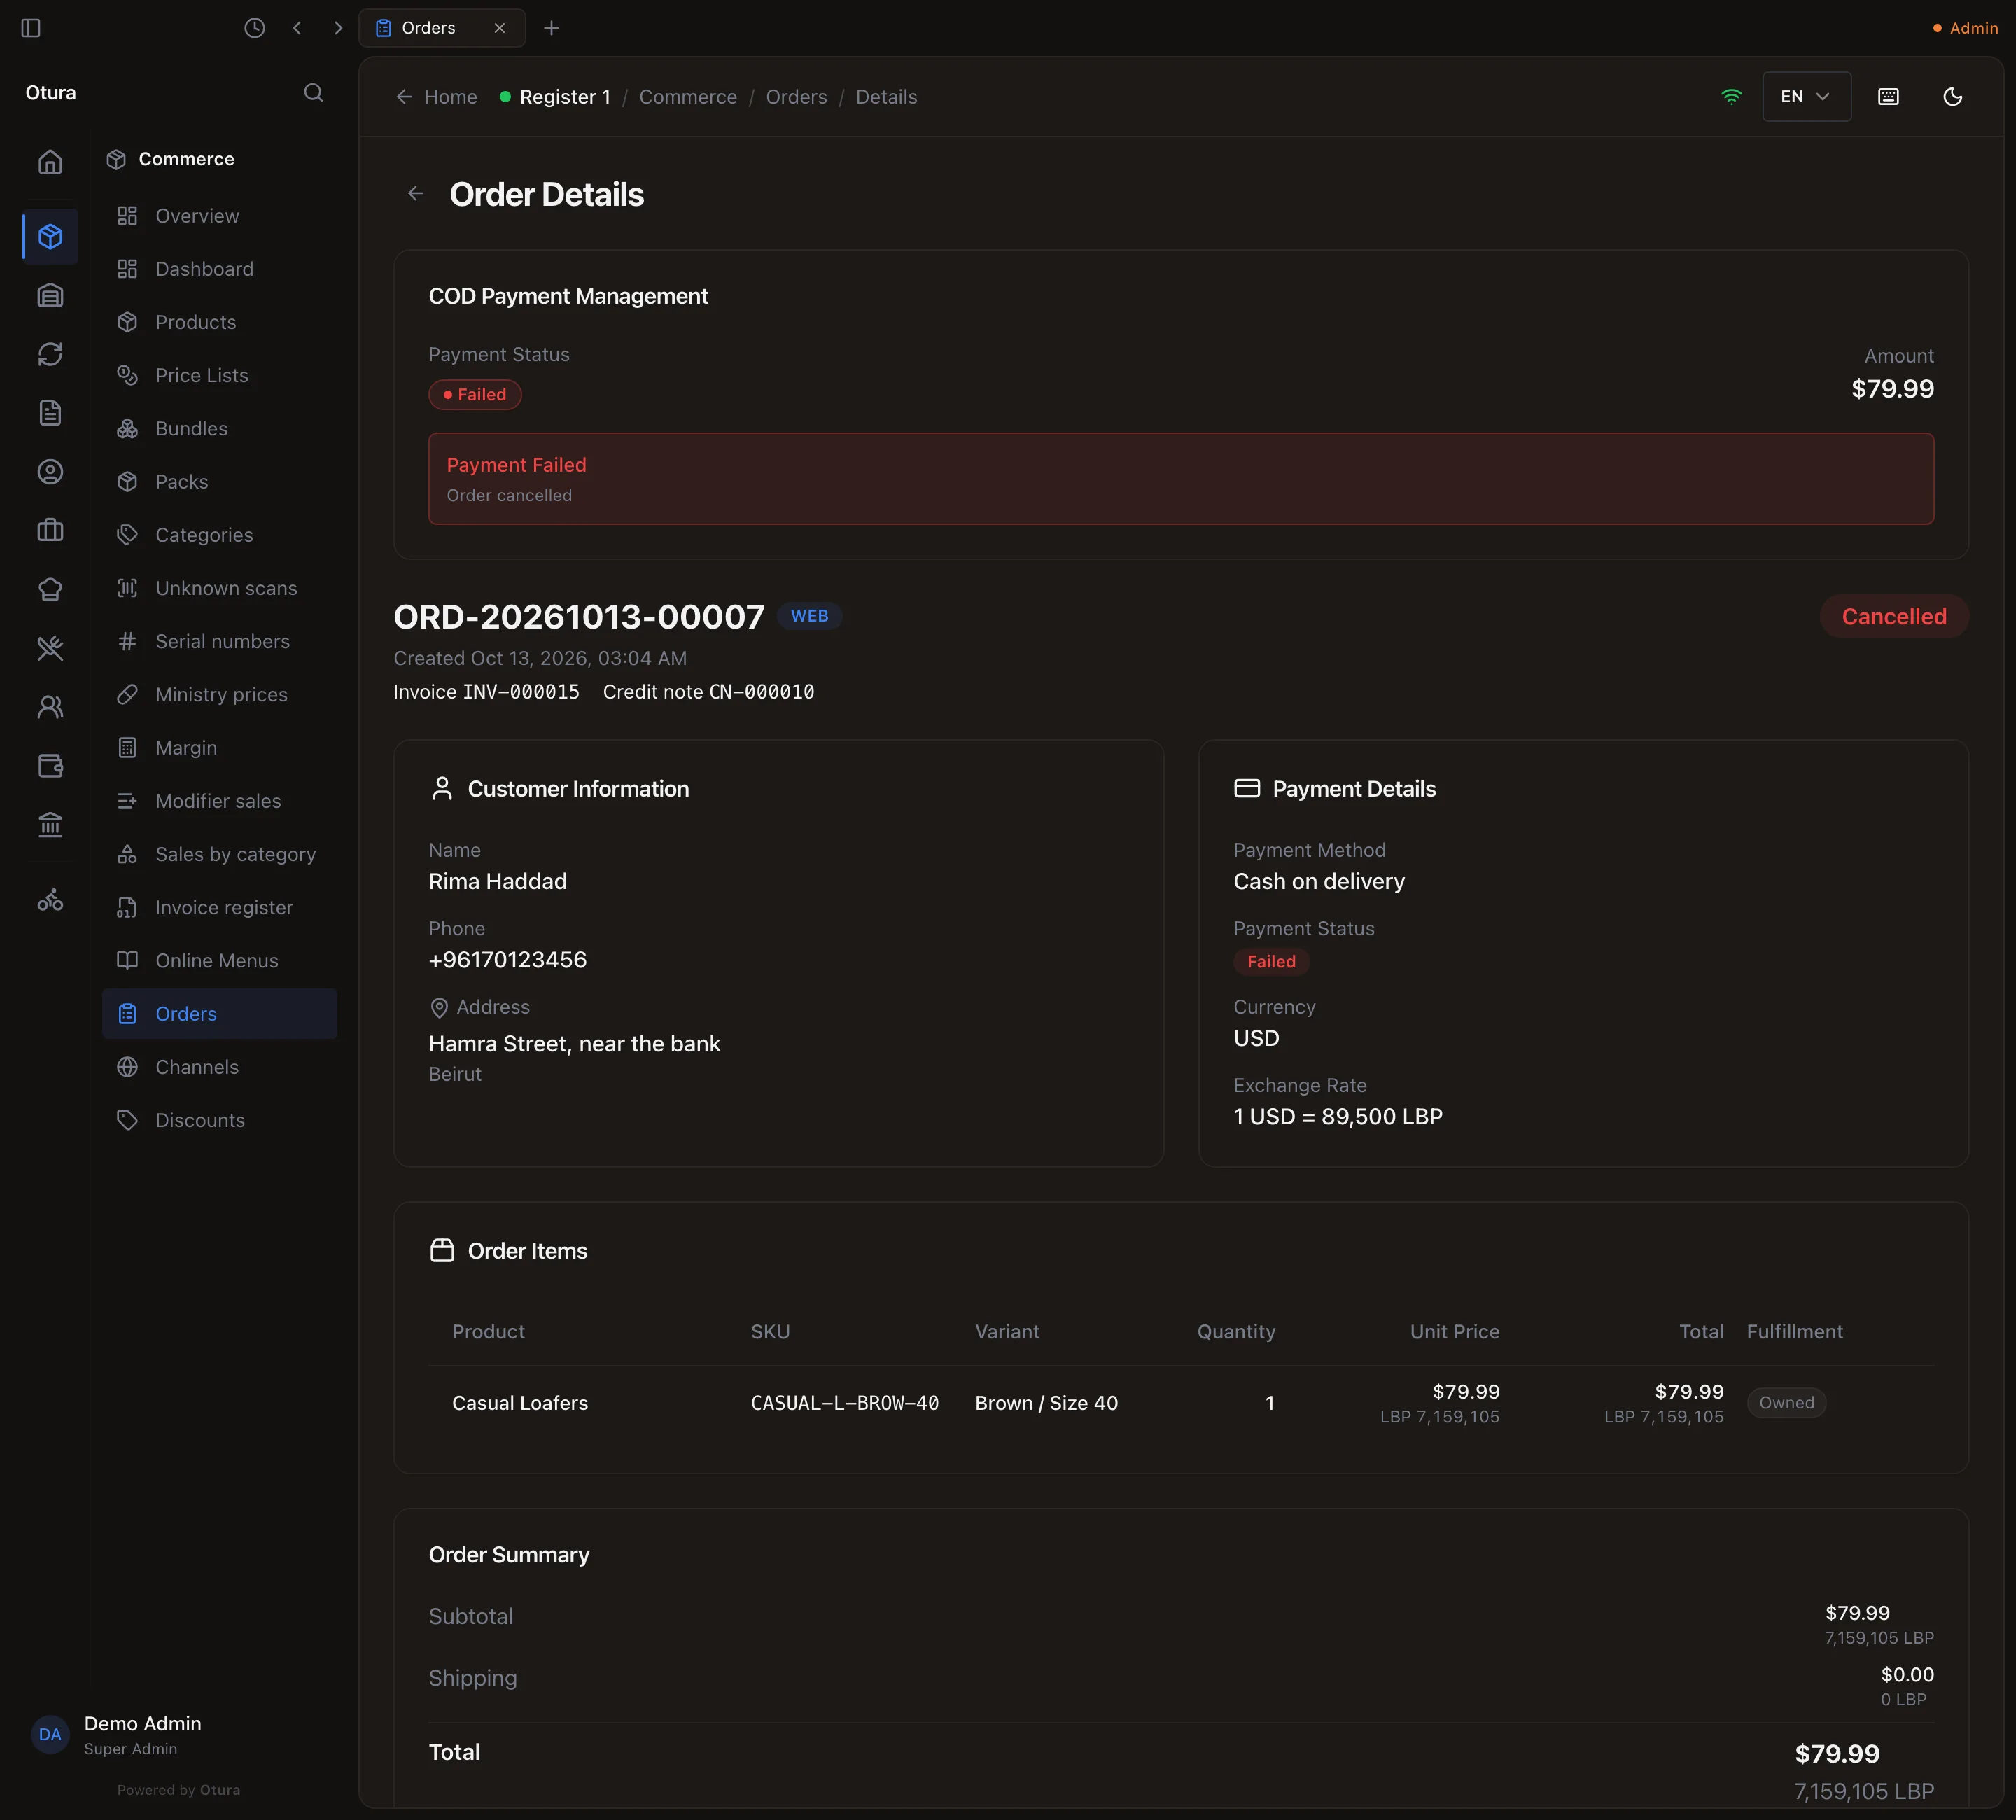
Task: Click invoice number INV-000015
Action: (x=521, y=692)
